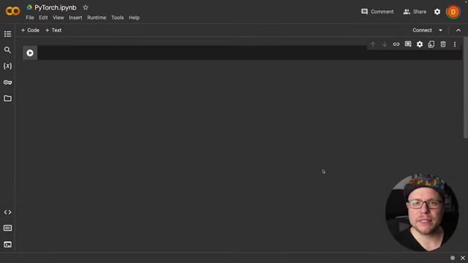The image size is (468, 263).
Task: Star the PyTorch.ipynb notebook
Action: [86, 7]
